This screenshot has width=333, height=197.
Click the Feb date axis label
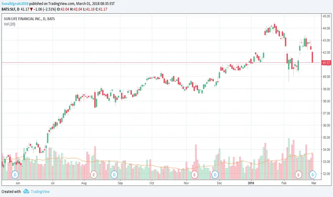(284, 183)
